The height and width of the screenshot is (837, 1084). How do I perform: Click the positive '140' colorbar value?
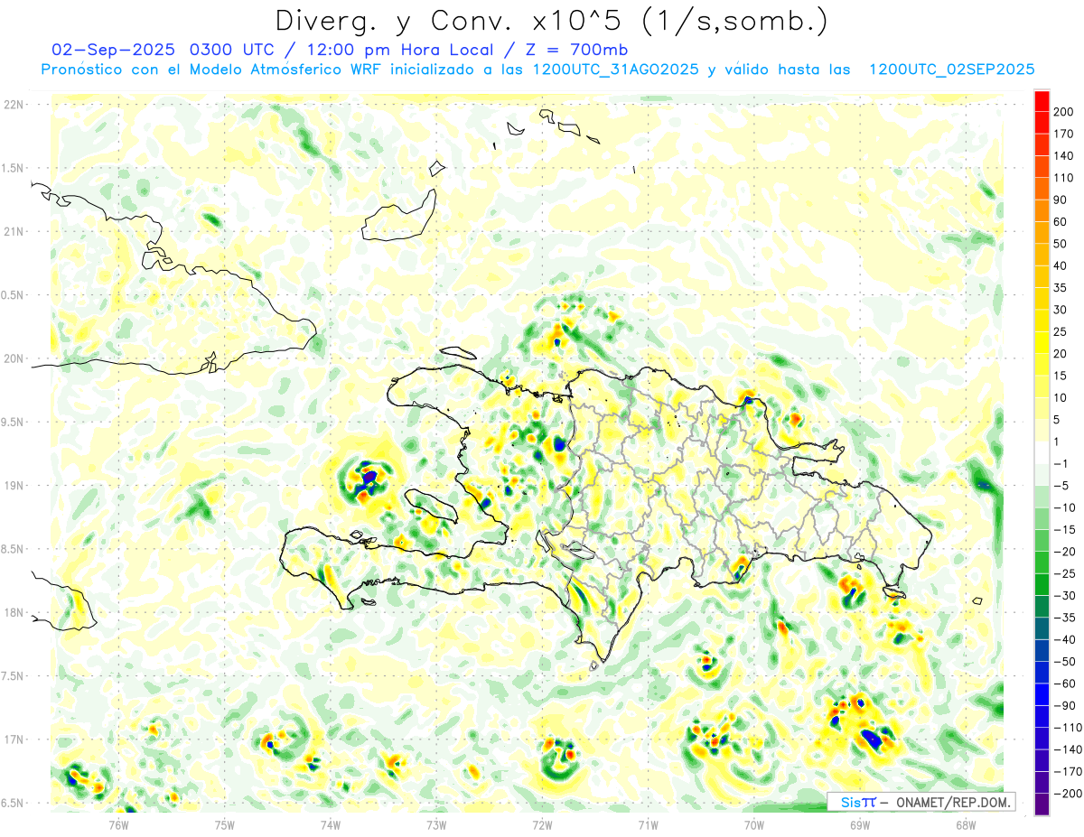point(1064,156)
